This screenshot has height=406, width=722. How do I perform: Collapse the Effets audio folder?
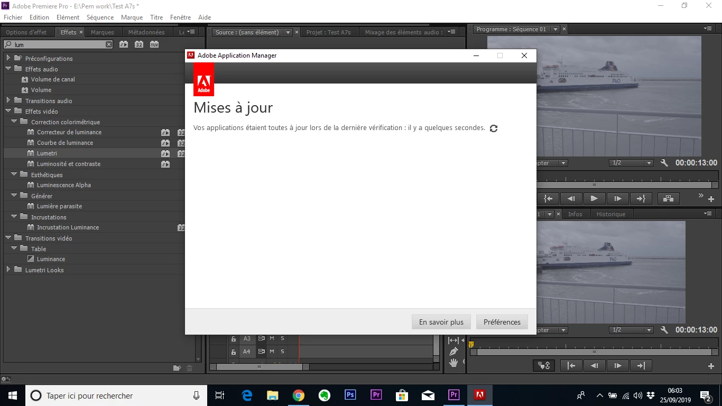point(8,69)
